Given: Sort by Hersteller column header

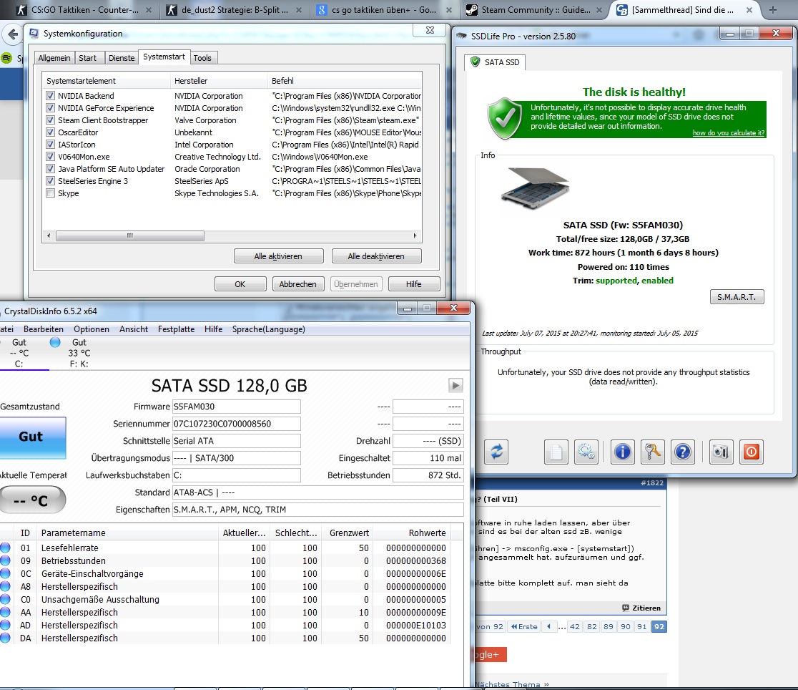Looking at the screenshot, I should click(218, 80).
